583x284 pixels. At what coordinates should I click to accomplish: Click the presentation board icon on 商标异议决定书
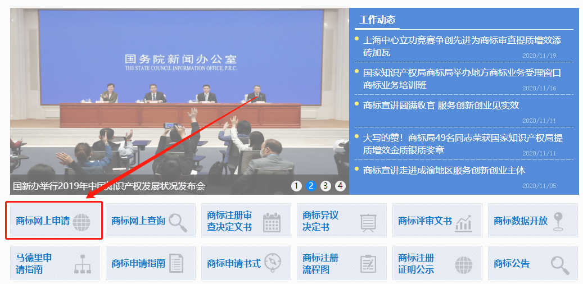click(368, 223)
